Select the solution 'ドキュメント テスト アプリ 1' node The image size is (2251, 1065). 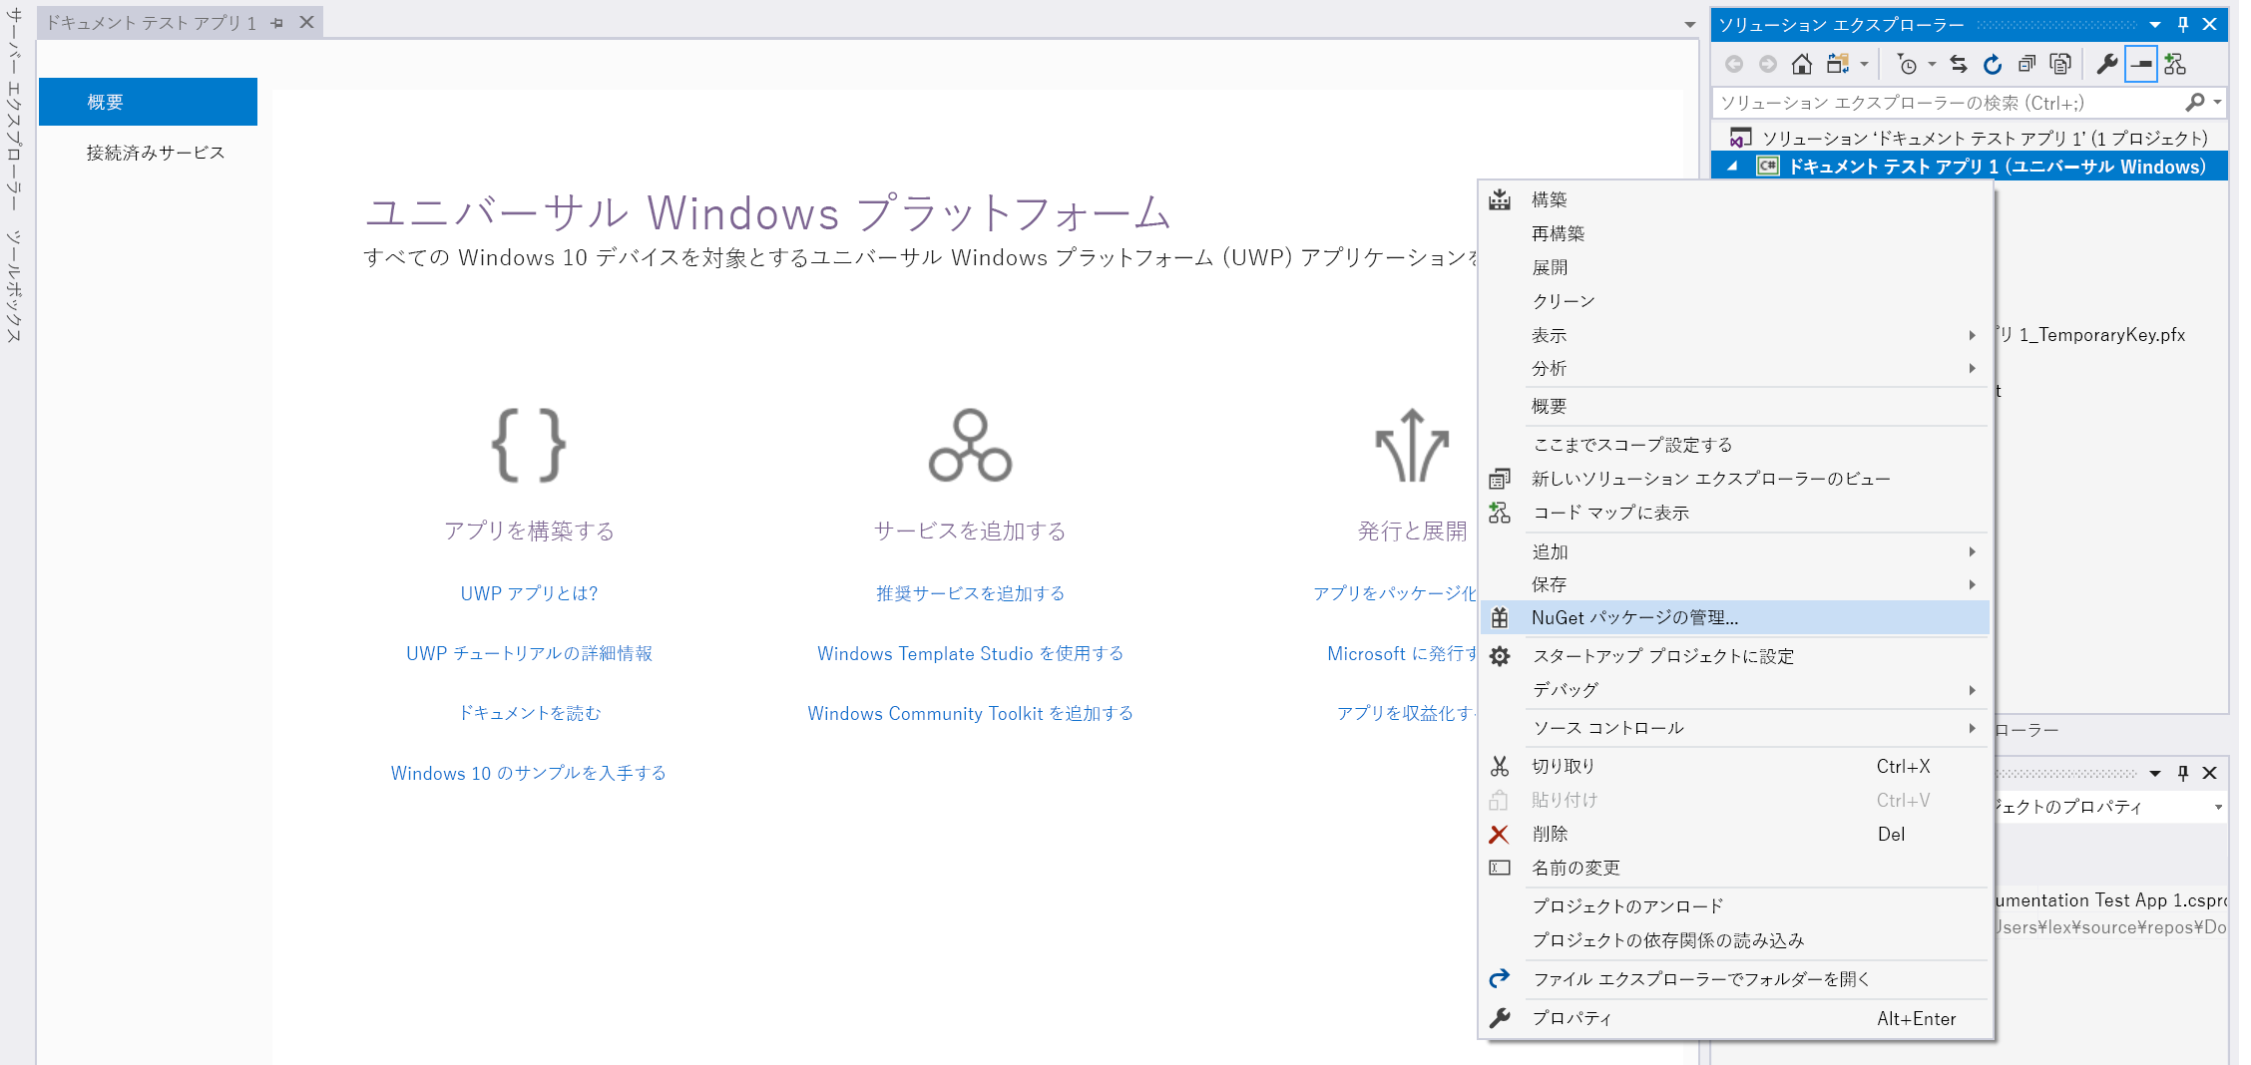tap(1968, 138)
